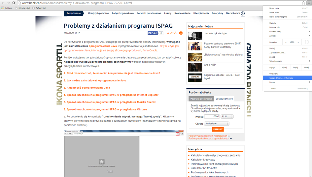Open the Okres 3 miesiące dropdown

[217, 124]
